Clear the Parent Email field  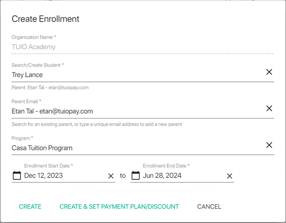tap(269, 109)
